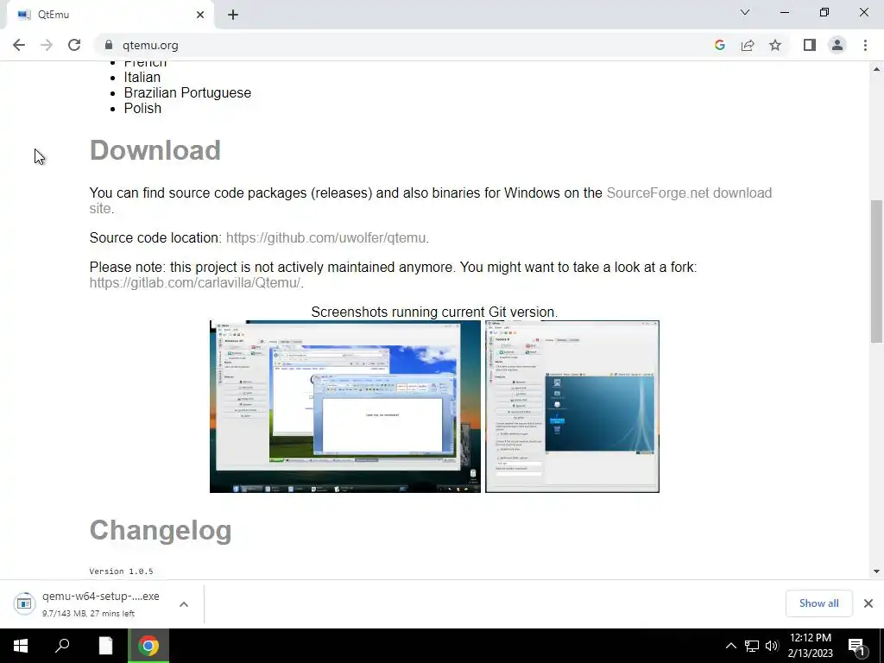Click the forward navigation arrow
This screenshot has height=663, width=884.
coord(47,45)
